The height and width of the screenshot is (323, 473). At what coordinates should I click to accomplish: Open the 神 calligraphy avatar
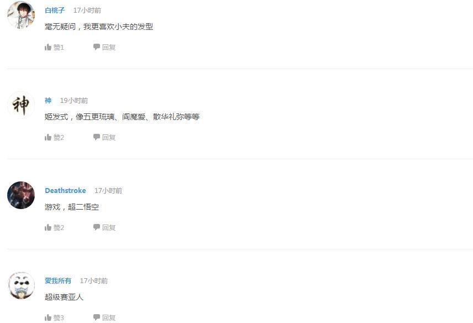[21, 105]
